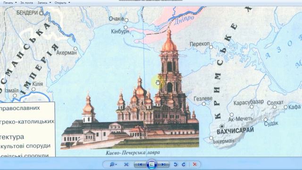The width and height of the screenshot is (302, 170).
Task: Click the Очаків label on the map
Action: click(117, 19)
